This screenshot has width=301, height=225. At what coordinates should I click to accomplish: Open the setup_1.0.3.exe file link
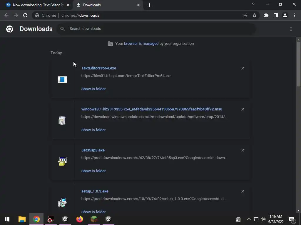click(95, 191)
